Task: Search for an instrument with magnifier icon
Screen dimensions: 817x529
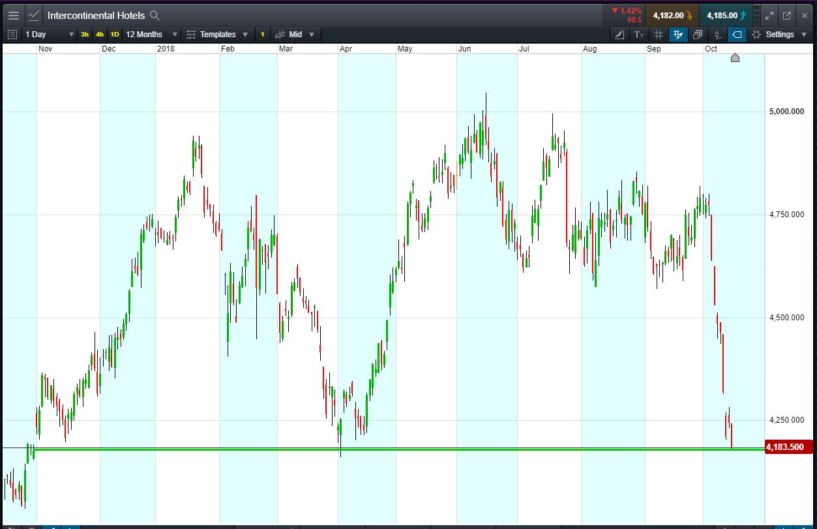Action: (155, 15)
